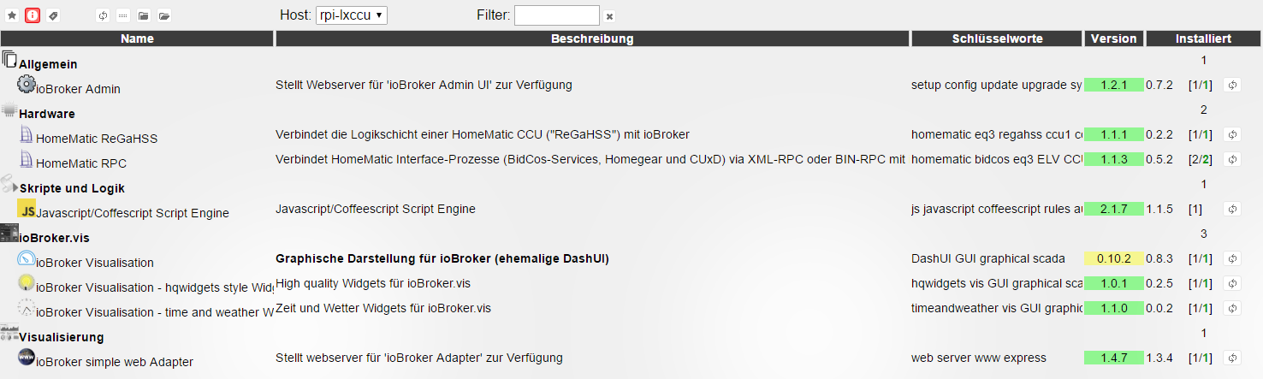Click the update button for ioBroker simple web Adapter
This screenshot has width=1263, height=379.
click(1232, 358)
